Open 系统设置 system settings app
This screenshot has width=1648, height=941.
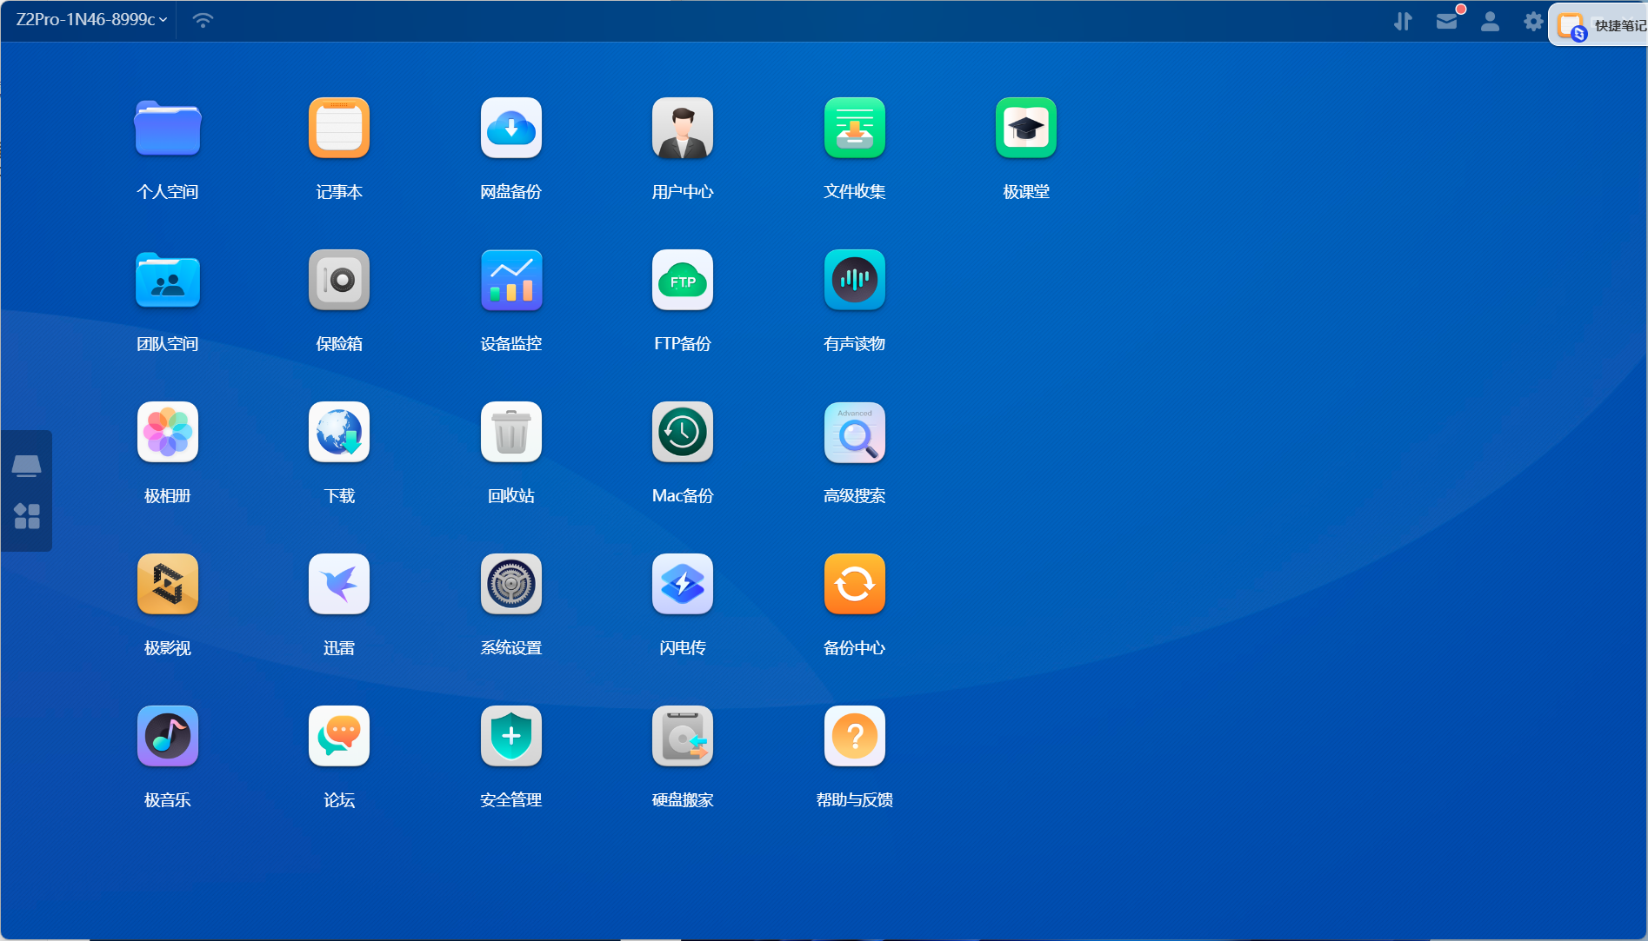510,585
